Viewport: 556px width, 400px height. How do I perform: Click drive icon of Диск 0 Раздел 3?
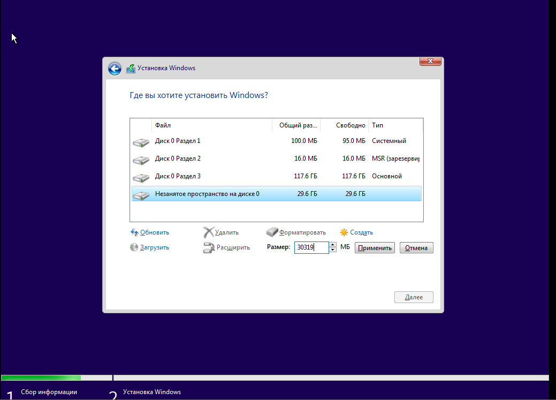(141, 177)
